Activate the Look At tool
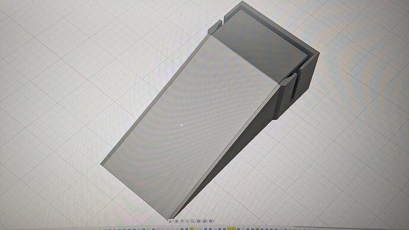Screen dimensions: 409x230 point(177,221)
